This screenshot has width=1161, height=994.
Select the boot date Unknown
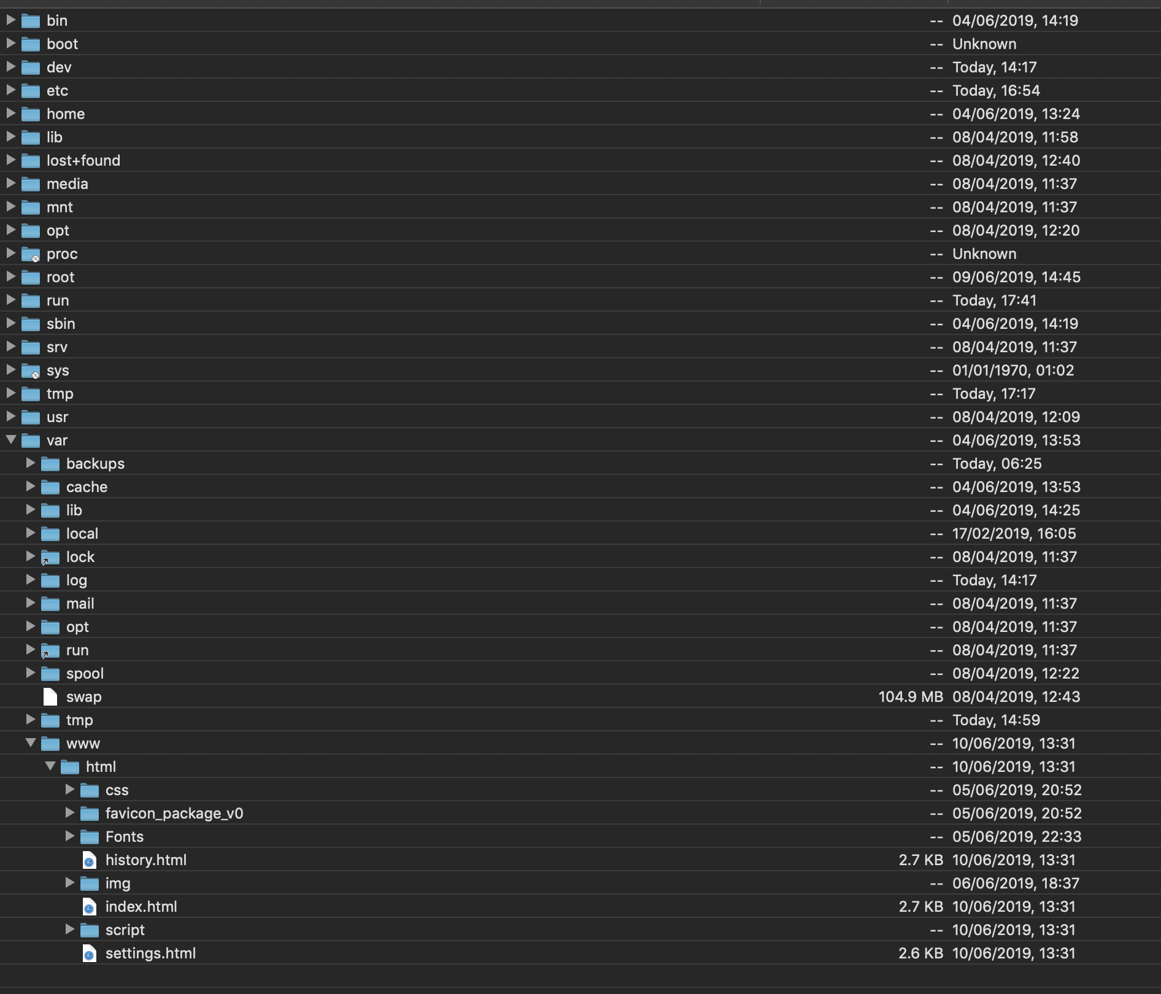click(x=984, y=44)
